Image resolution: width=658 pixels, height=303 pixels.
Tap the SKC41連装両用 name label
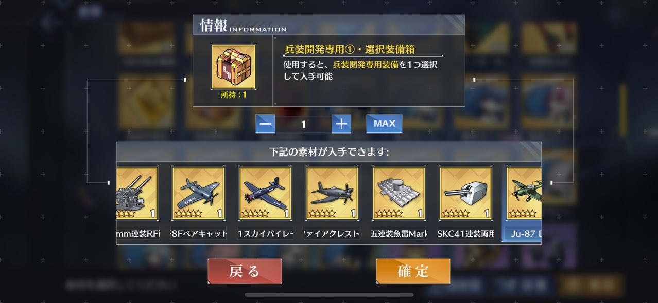(466, 234)
